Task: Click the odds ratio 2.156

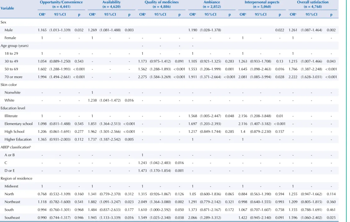Action: 243,116
